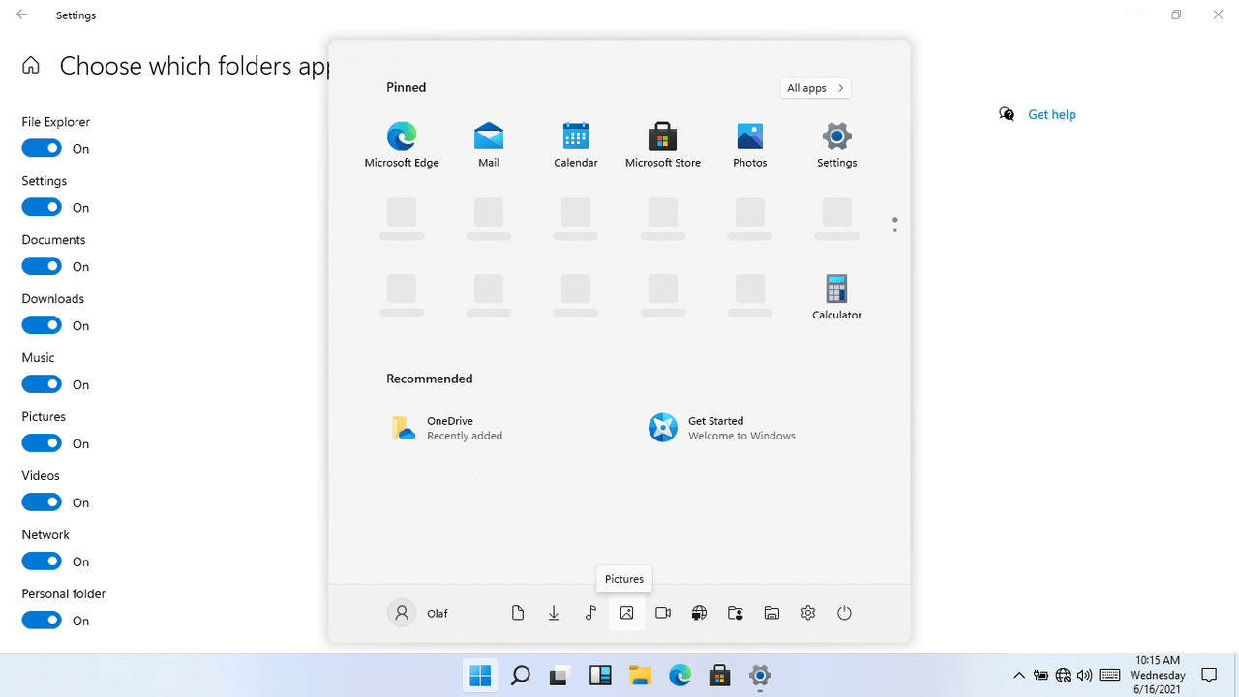This screenshot has height=697, width=1239.
Task: Open the Downloads shortcut in Start menu
Action: coord(554,612)
